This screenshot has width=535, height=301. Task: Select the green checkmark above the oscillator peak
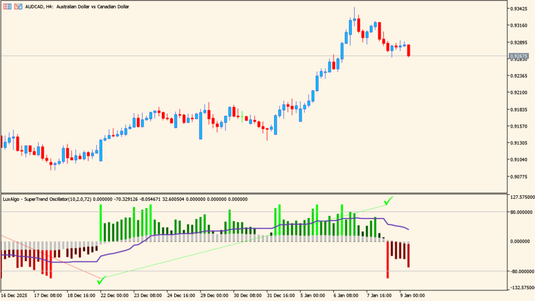[388, 201]
